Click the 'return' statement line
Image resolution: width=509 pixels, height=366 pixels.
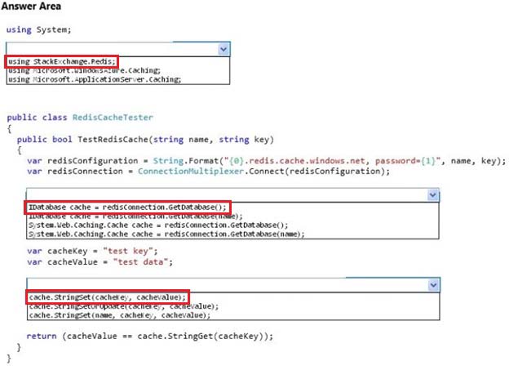click(x=149, y=336)
